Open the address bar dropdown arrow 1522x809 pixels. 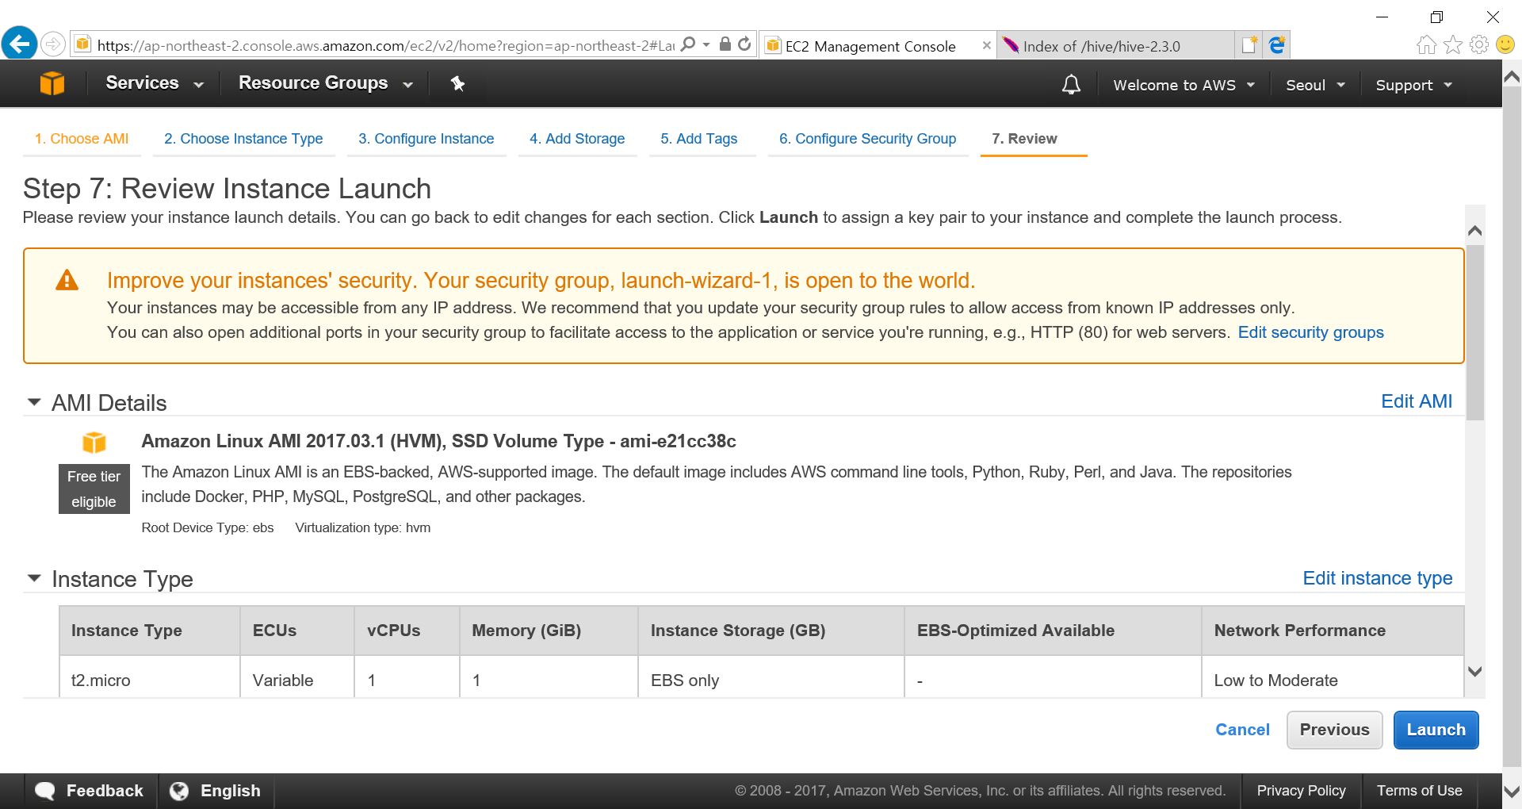[706, 44]
